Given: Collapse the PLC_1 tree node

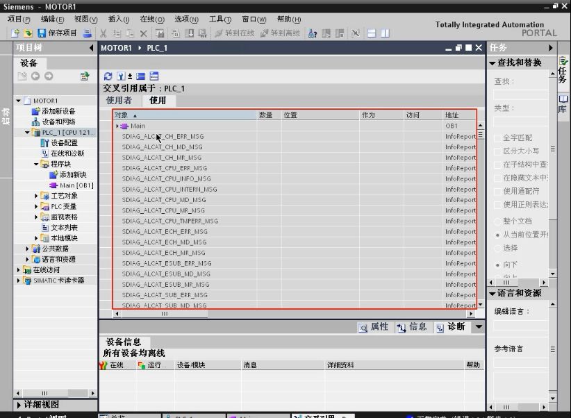Looking at the screenshot, I should 27,132.
